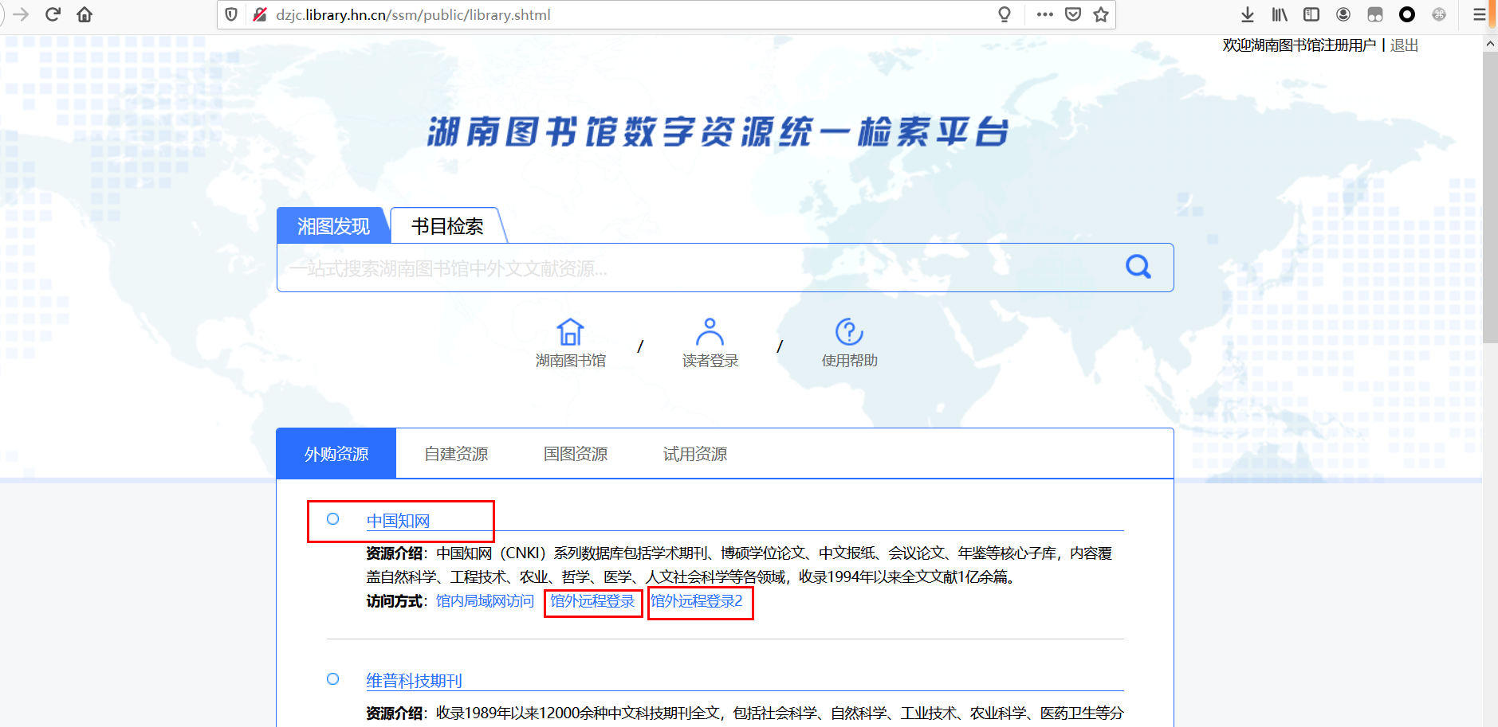Click the magnifier search icon
This screenshot has width=1498, height=727.
(x=1138, y=267)
